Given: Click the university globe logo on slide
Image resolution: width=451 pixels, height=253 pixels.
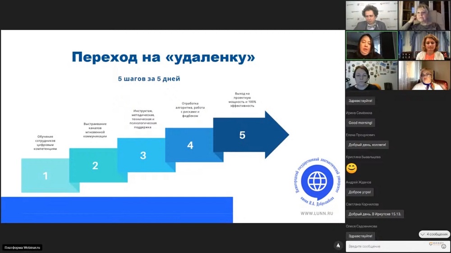Looking at the screenshot, I should pos(317,182).
